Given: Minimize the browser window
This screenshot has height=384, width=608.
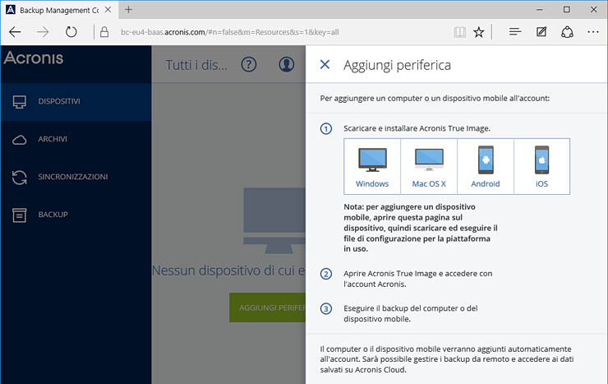Looking at the screenshot, I should tap(540, 10).
